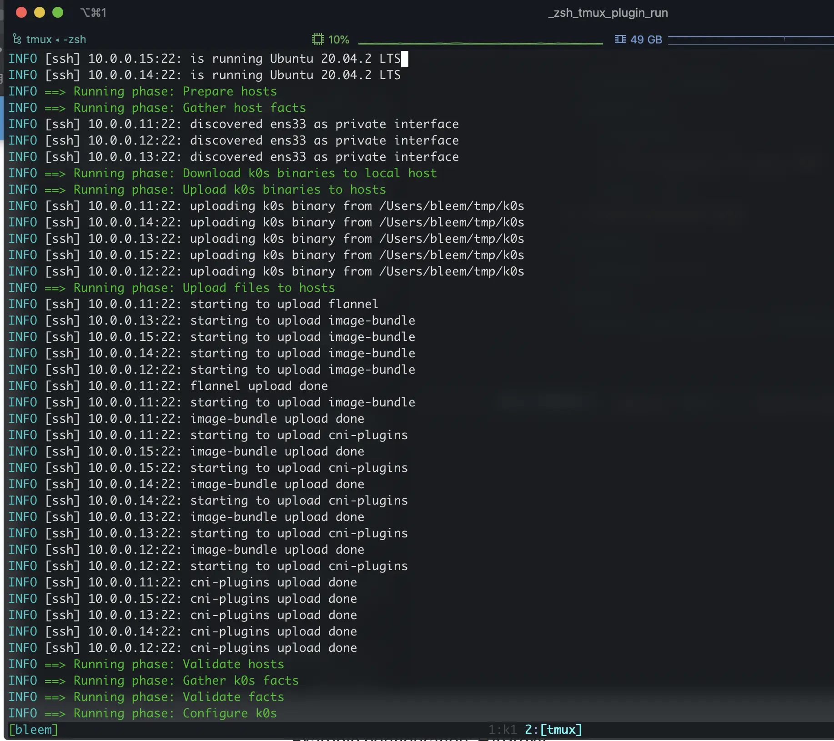This screenshot has height=741, width=834.
Task: Click the [bleem] session name label
Action: tap(34, 730)
